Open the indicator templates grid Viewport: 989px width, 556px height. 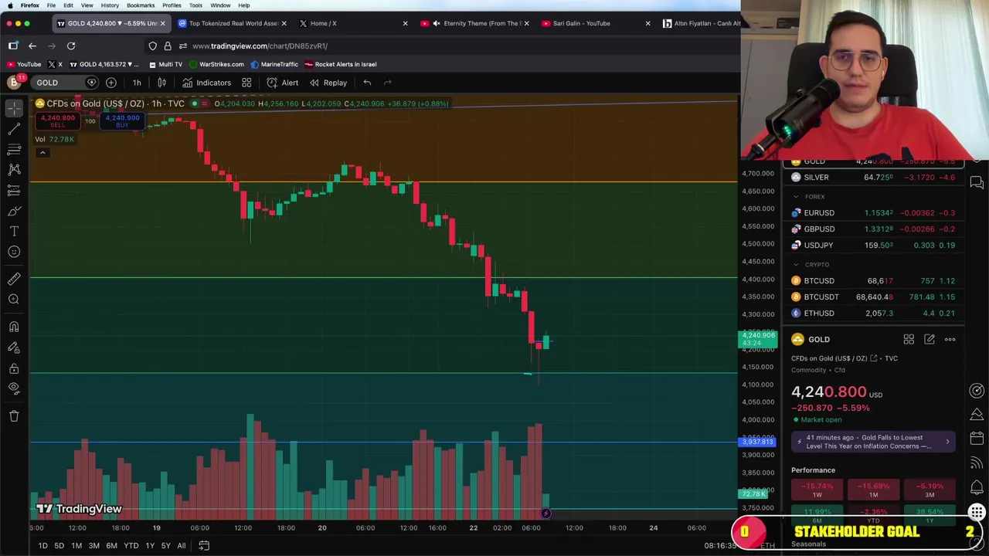(246, 83)
